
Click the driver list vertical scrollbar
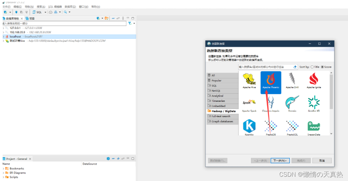[331, 92]
